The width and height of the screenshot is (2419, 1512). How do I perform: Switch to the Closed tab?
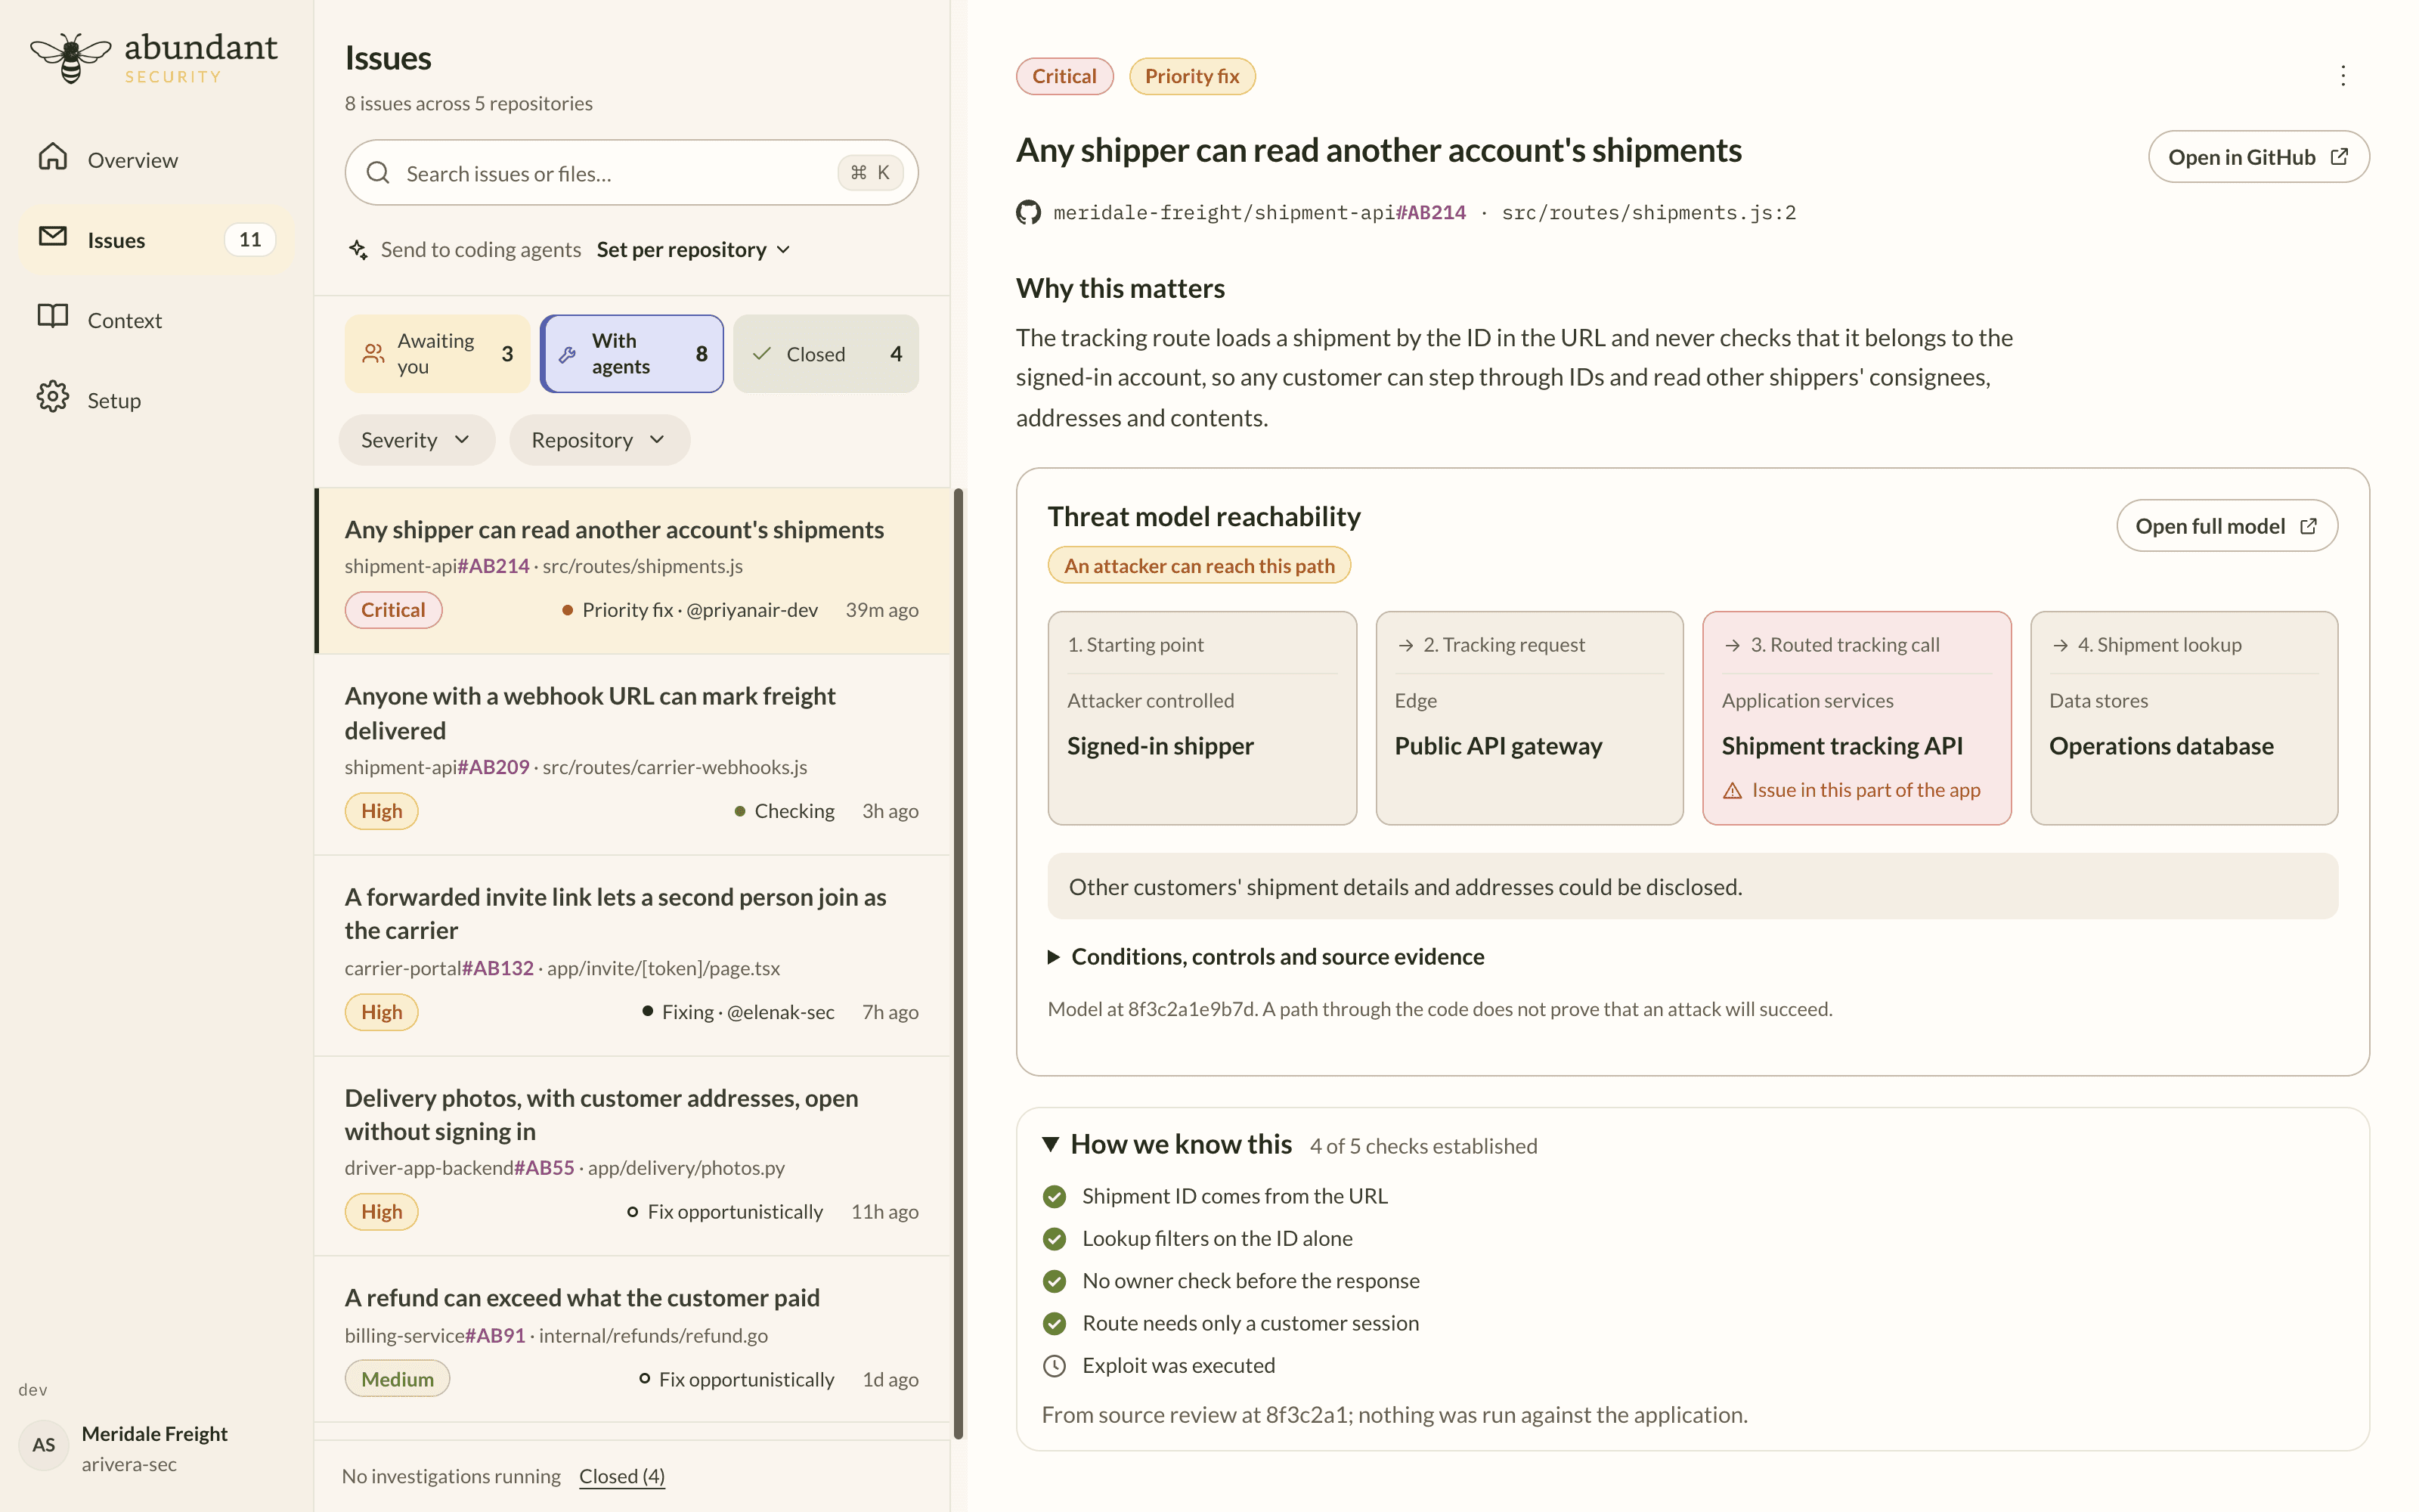pyautogui.click(x=825, y=354)
